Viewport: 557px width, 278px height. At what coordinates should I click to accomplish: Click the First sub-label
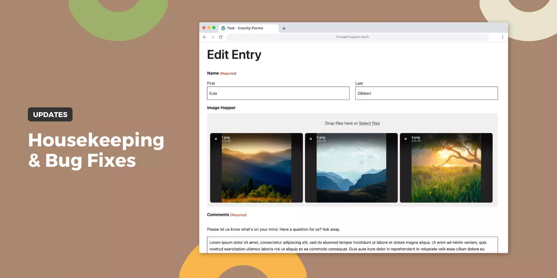click(211, 83)
